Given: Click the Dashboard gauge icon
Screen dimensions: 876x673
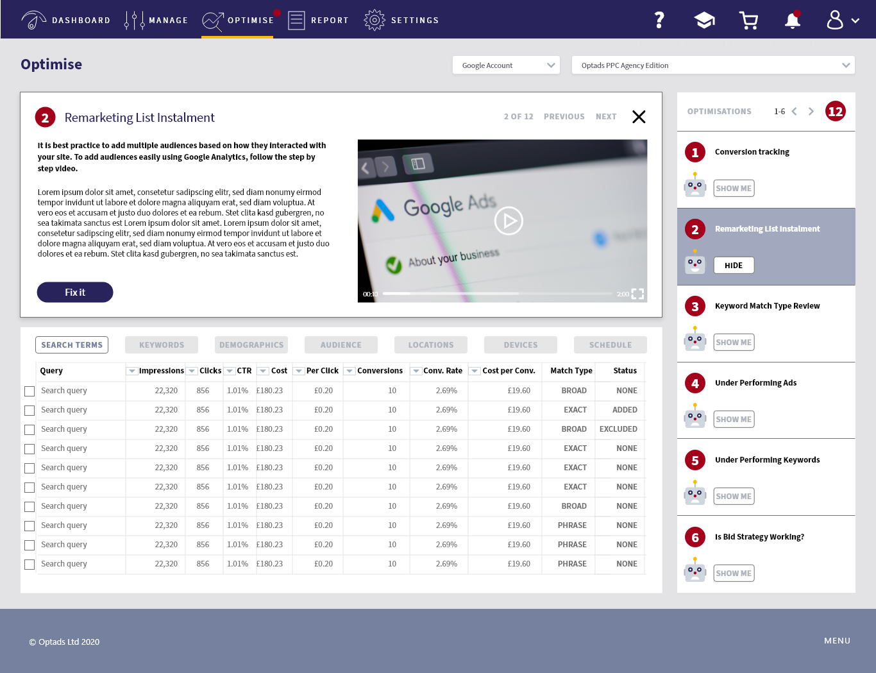Looking at the screenshot, I should (33, 20).
